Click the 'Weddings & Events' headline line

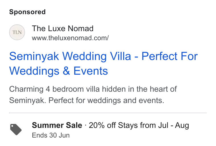pos(59,71)
